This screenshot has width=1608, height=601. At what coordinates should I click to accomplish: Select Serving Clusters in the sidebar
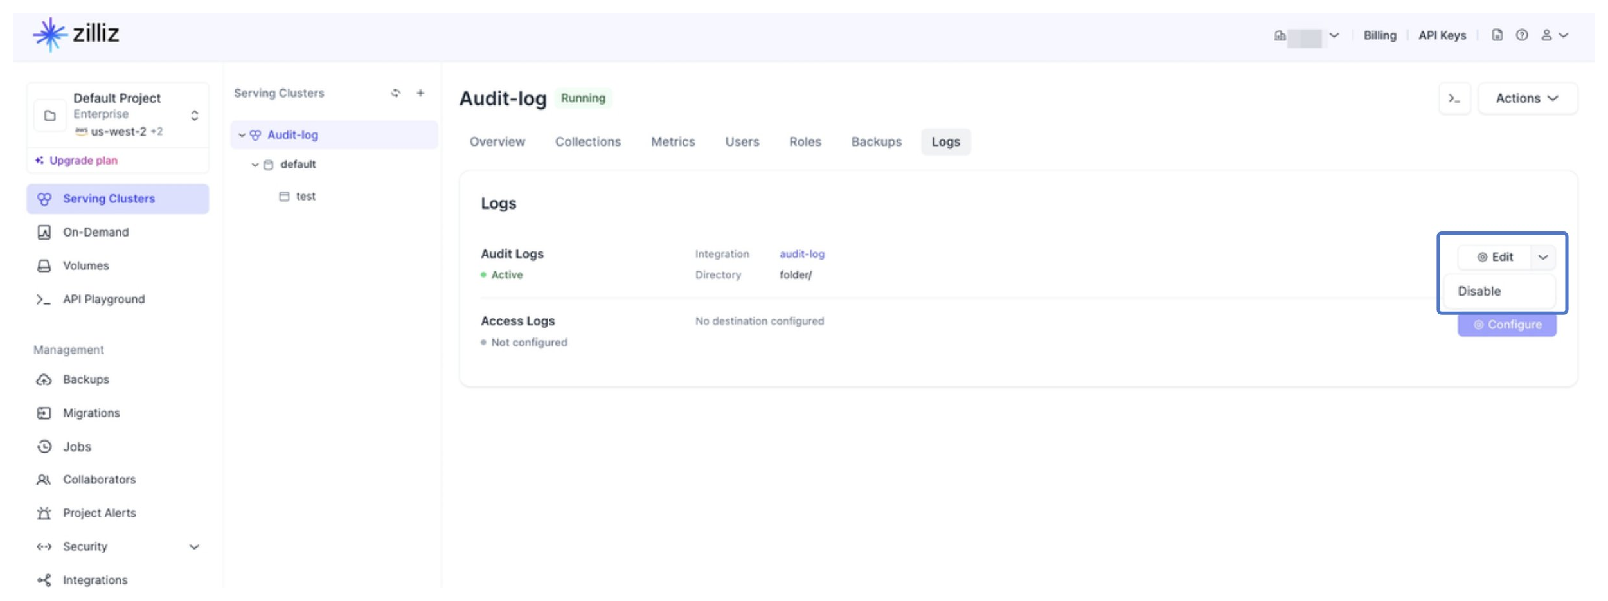tap(118, 199)
